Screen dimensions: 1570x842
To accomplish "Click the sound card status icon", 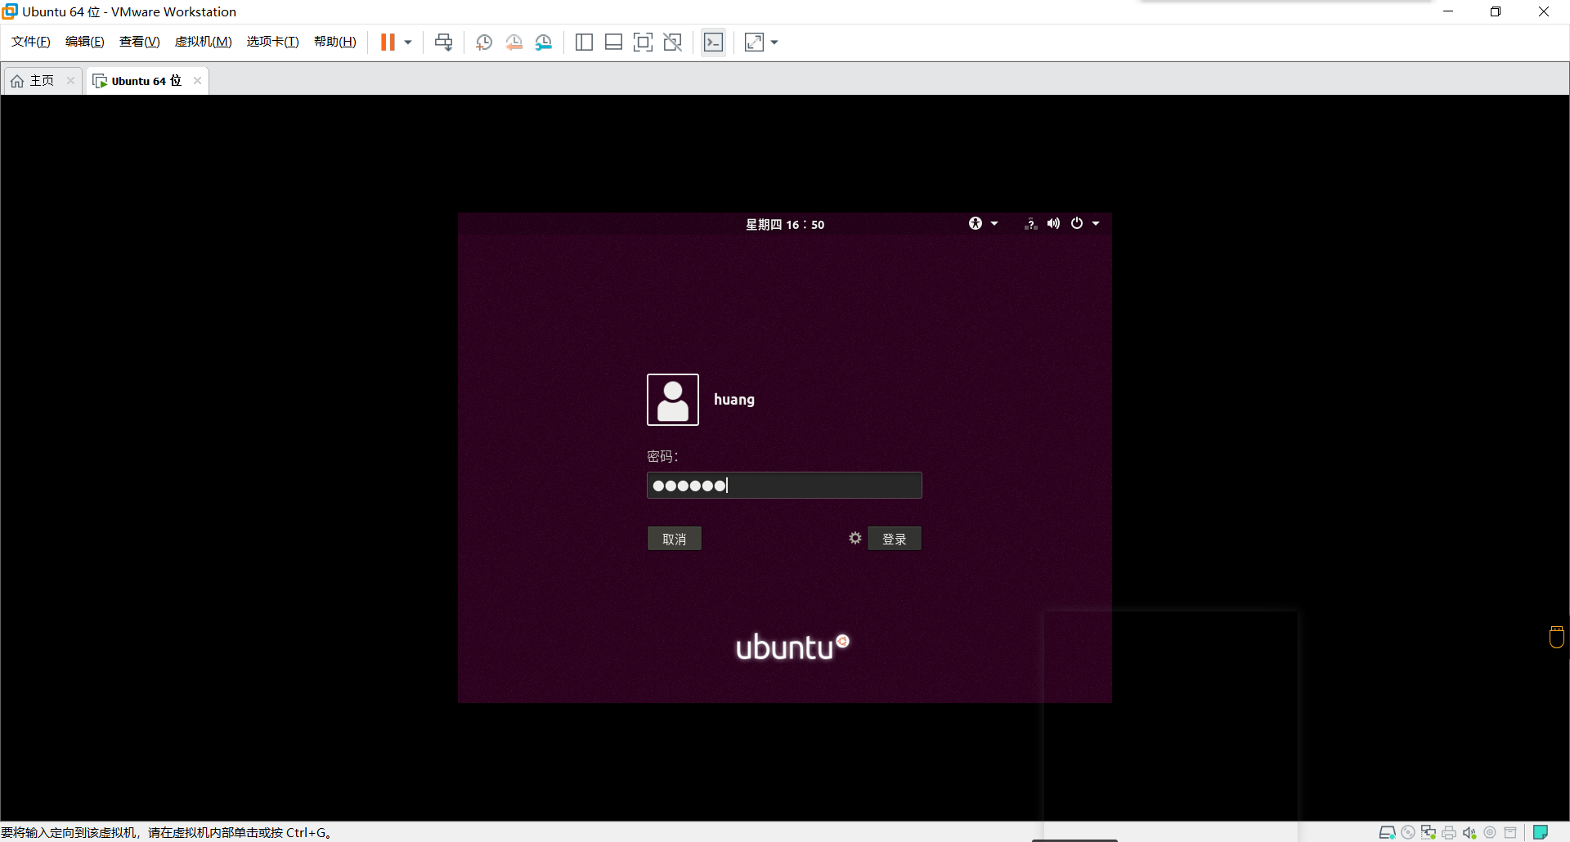I will pos(1469,833).
